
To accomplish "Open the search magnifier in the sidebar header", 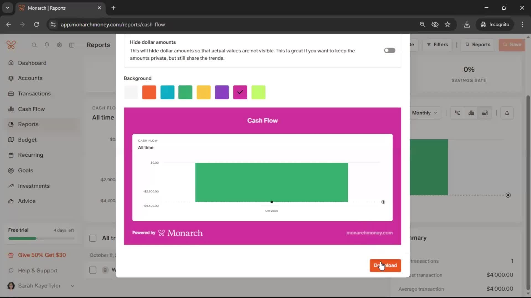I will [x=34, y=45].
